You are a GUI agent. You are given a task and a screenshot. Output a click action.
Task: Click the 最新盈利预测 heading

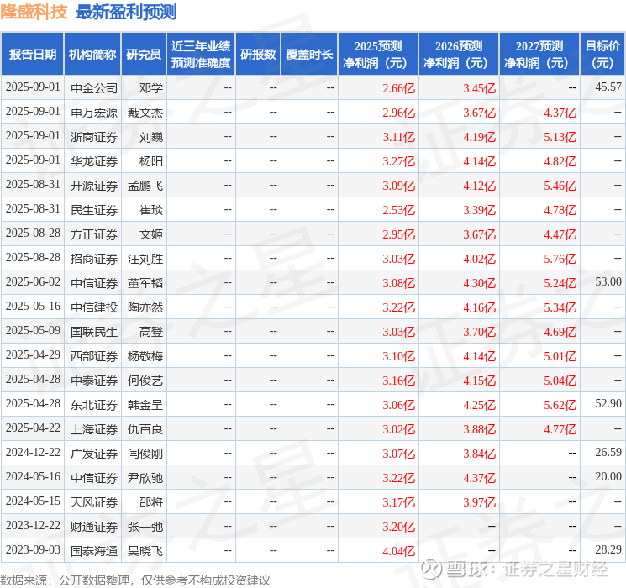coord(126,12)
